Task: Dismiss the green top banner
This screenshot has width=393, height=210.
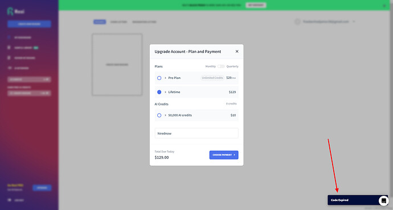Action: point(384,6)
